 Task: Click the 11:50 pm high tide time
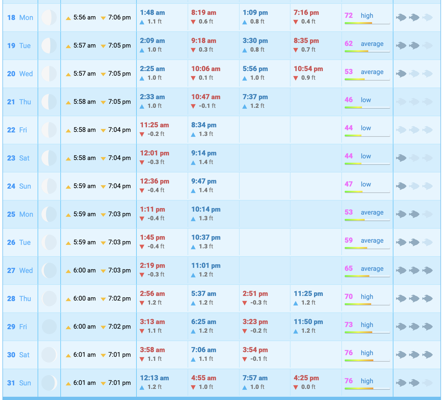[308, 322]
